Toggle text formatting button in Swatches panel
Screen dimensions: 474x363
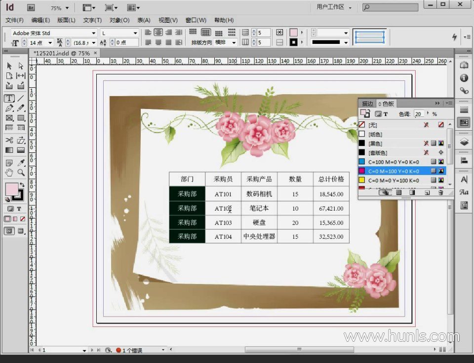click(386, 114)
